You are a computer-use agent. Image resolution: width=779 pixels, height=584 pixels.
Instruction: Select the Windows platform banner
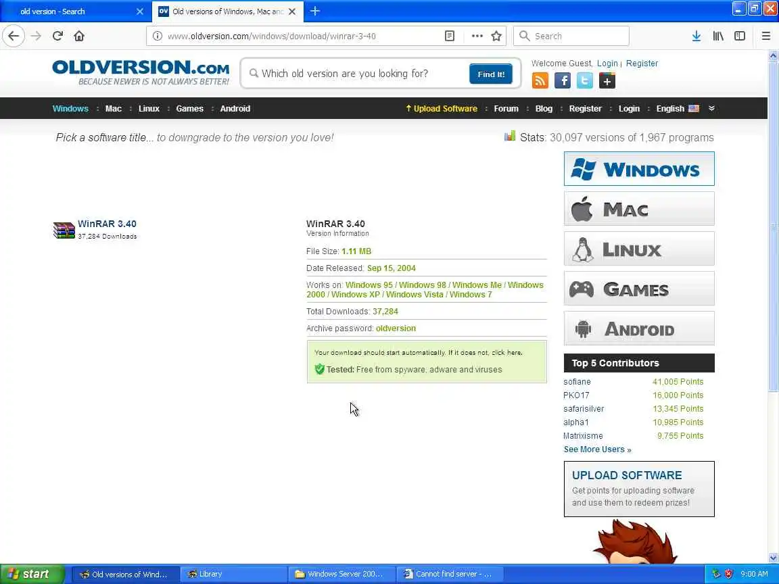639,169
